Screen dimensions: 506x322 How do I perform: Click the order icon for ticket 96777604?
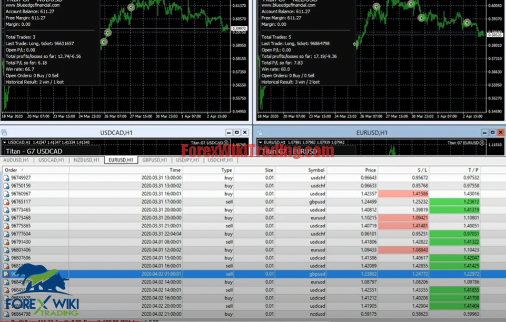pyautogui.click(x=6, y=234)
